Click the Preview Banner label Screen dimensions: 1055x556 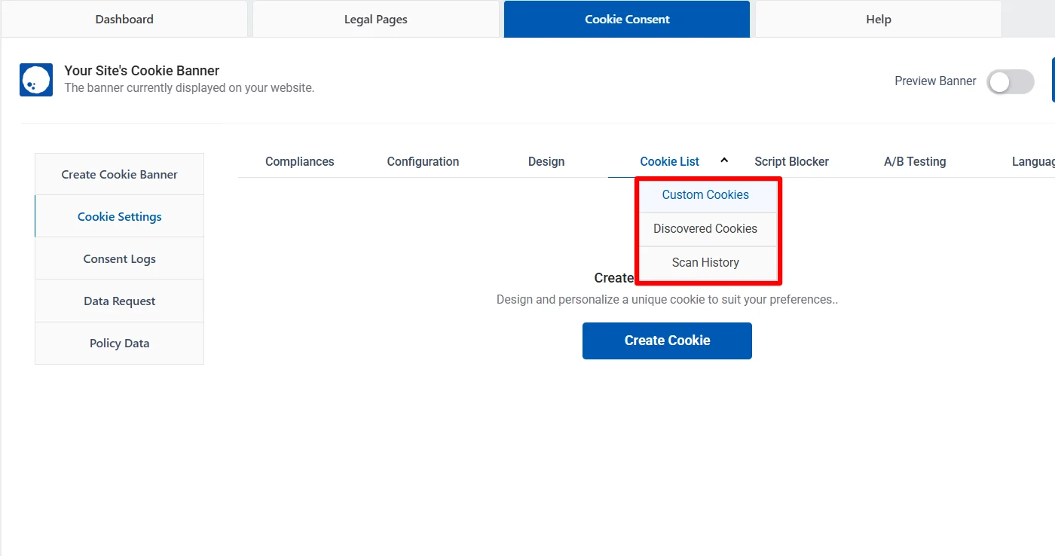click(x=935, y=81)
